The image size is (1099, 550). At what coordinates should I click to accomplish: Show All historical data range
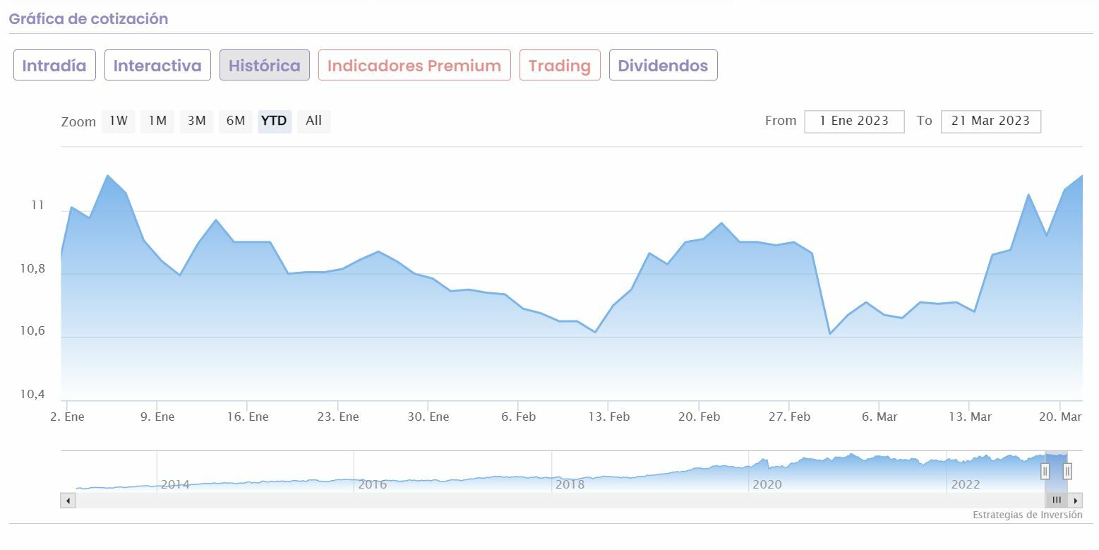[313, 121]
